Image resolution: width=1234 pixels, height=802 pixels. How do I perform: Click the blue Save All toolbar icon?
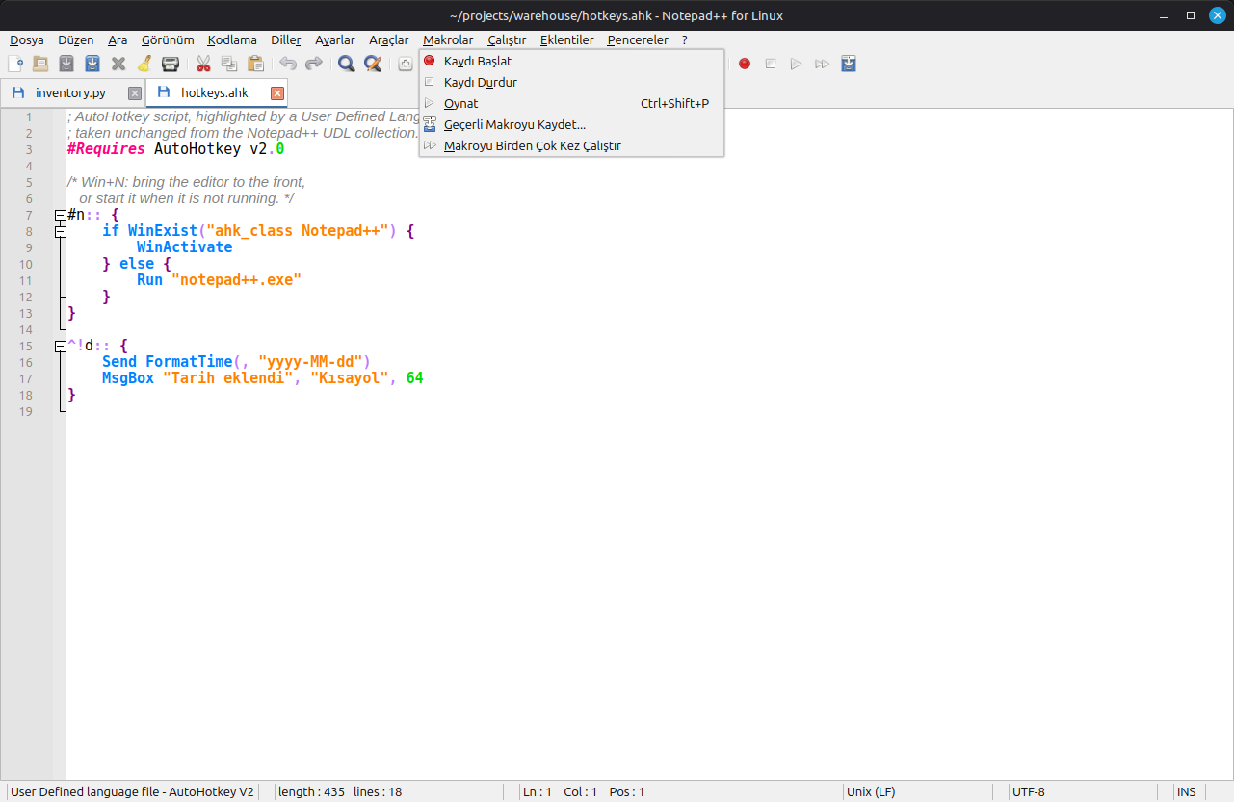[x=92, y=64]
